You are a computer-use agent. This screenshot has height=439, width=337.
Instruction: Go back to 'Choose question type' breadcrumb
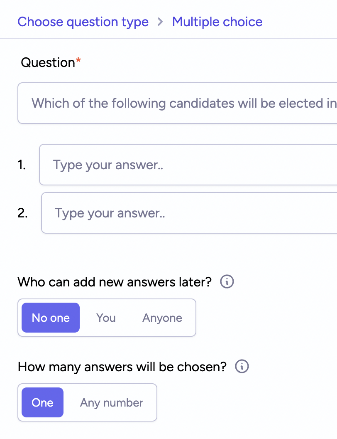(83, 22)
